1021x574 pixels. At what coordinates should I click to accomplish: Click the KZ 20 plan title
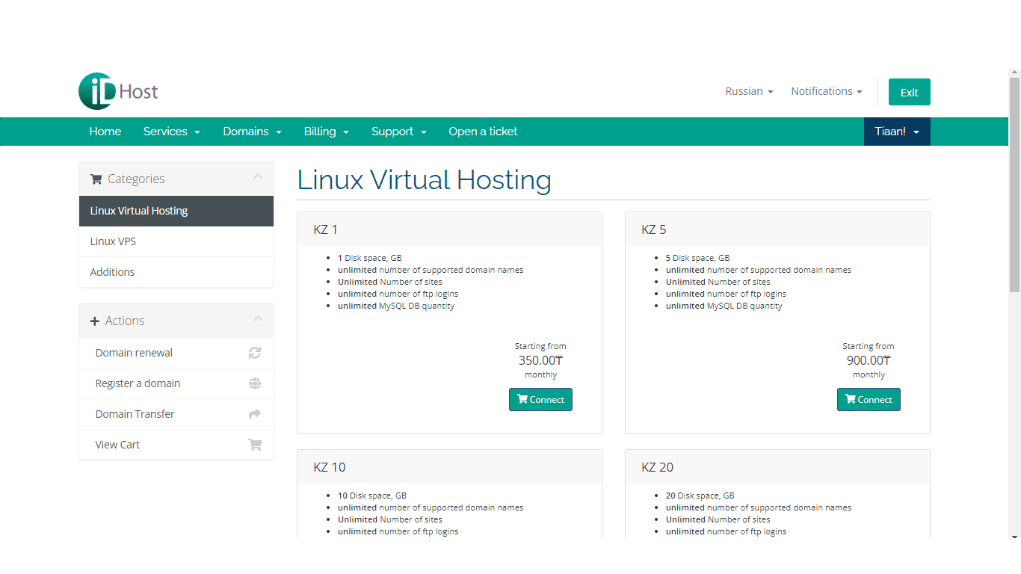coord(658,467)
